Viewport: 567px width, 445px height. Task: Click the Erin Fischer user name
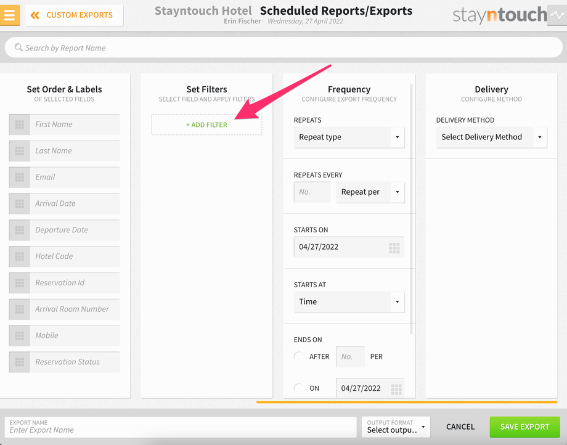point(242,22)
